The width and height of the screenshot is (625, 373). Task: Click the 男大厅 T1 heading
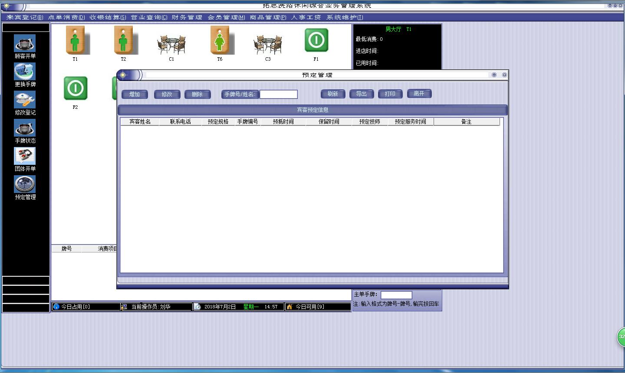click(x=398, y=29)
